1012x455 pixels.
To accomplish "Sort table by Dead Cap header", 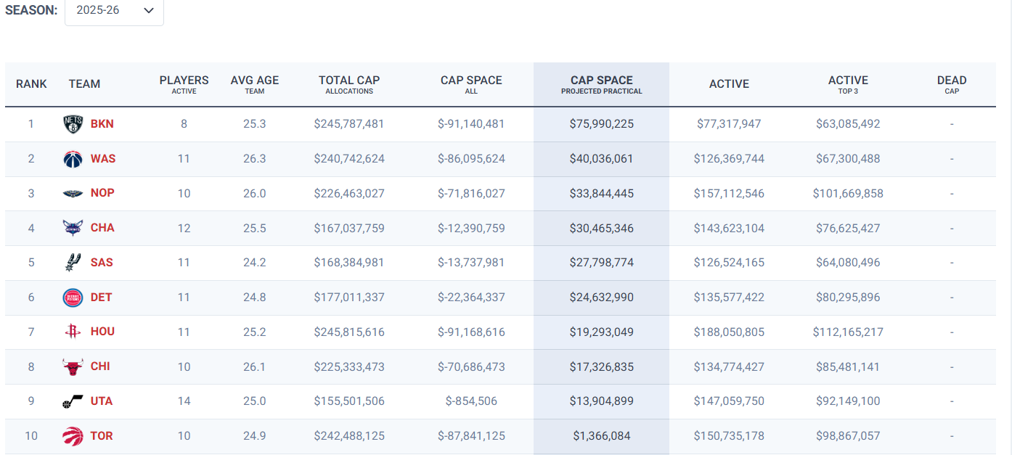I will point(951,84).
